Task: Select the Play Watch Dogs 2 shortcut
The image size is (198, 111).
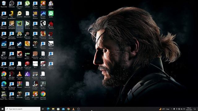Action: click(19, 5)
